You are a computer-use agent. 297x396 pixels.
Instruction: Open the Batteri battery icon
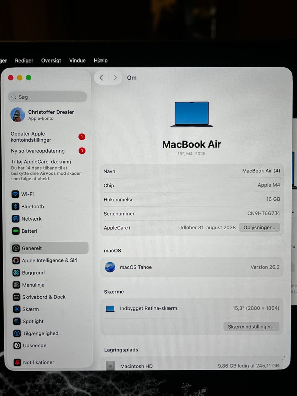click(x=16, y=231)
